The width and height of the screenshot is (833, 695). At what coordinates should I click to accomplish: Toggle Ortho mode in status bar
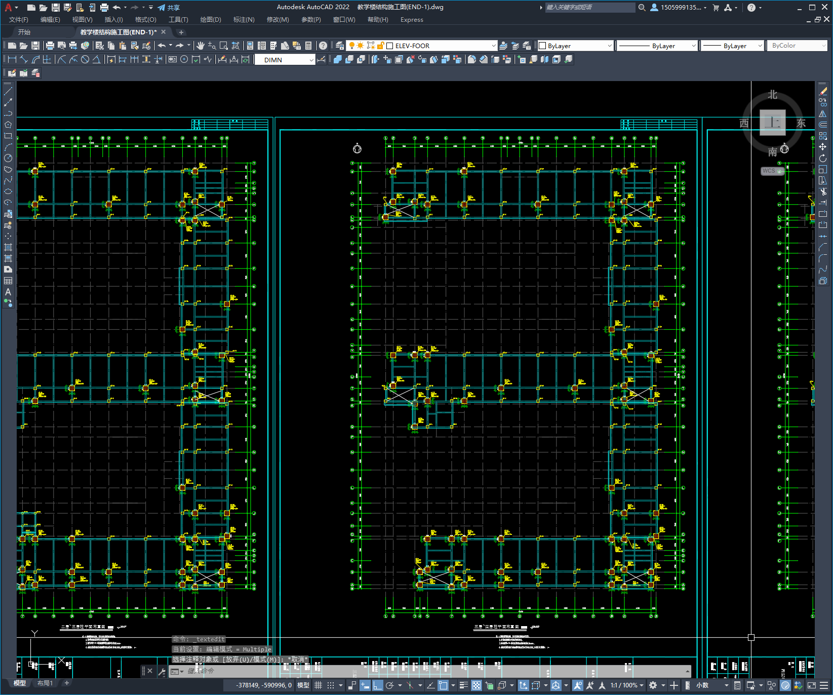coord(377,685)
